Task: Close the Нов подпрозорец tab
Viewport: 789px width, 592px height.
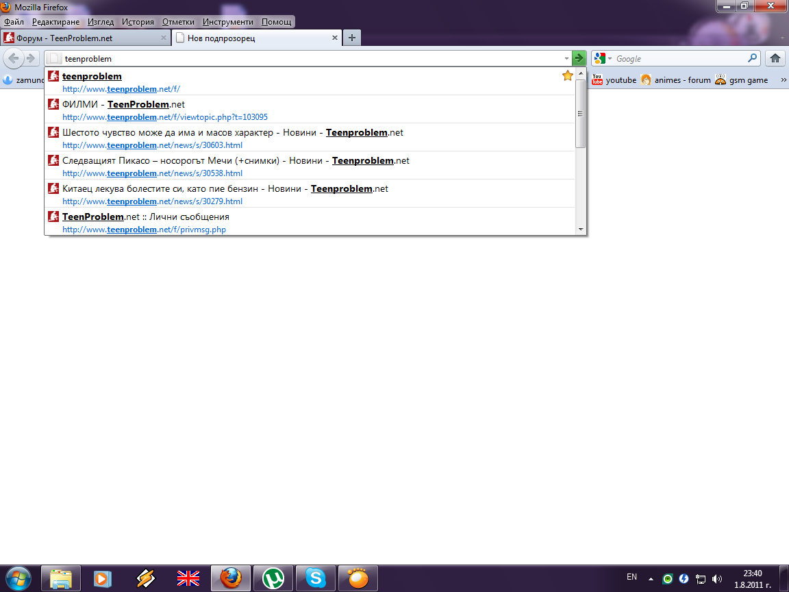Action: point(335,38)
